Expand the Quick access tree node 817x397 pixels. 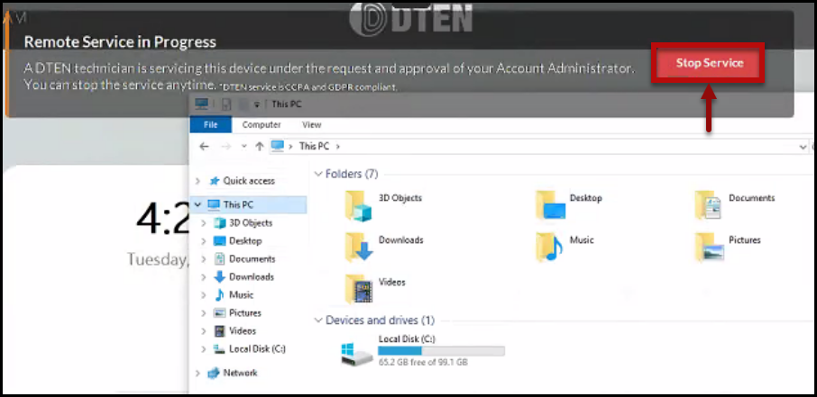[197, 181]
